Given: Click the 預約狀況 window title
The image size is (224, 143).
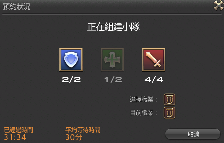Looking at the screenshot, I should coord(16,7).
